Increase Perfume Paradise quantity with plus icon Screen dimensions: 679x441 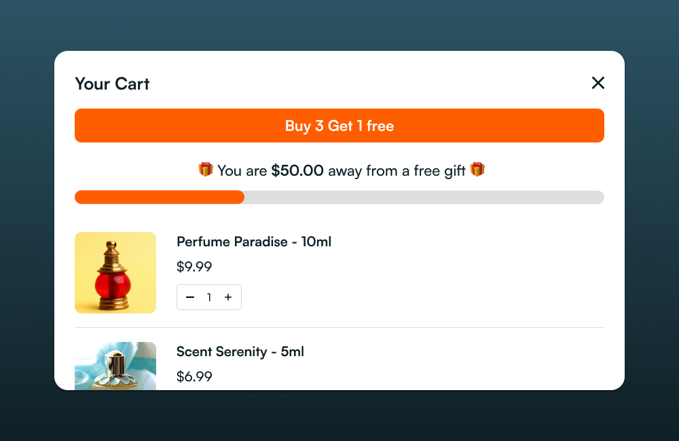click(228, 297)
